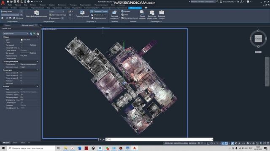Screen dimensions: 270x151
Task: Open the object type dropdown in Properties
Action: pos(16,34)
